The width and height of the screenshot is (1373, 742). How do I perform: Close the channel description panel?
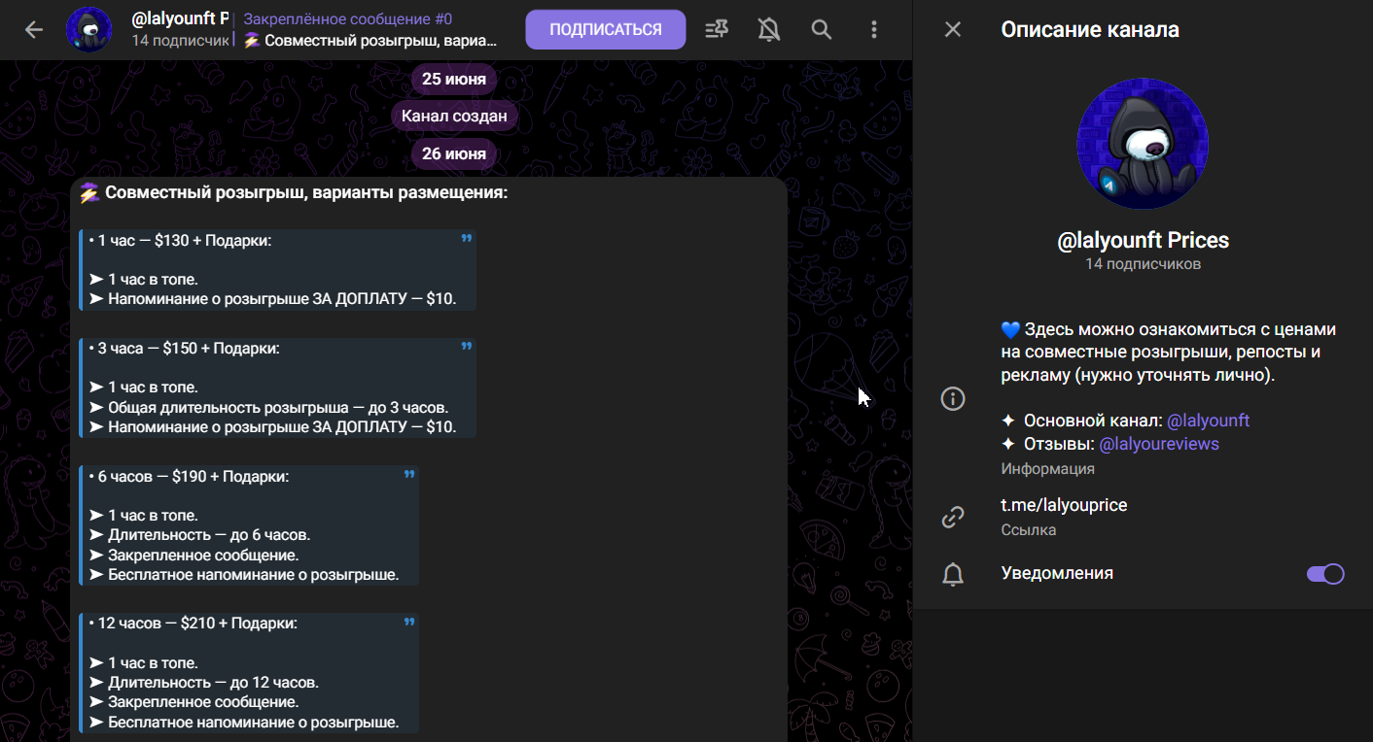click(x=953, y=30)
